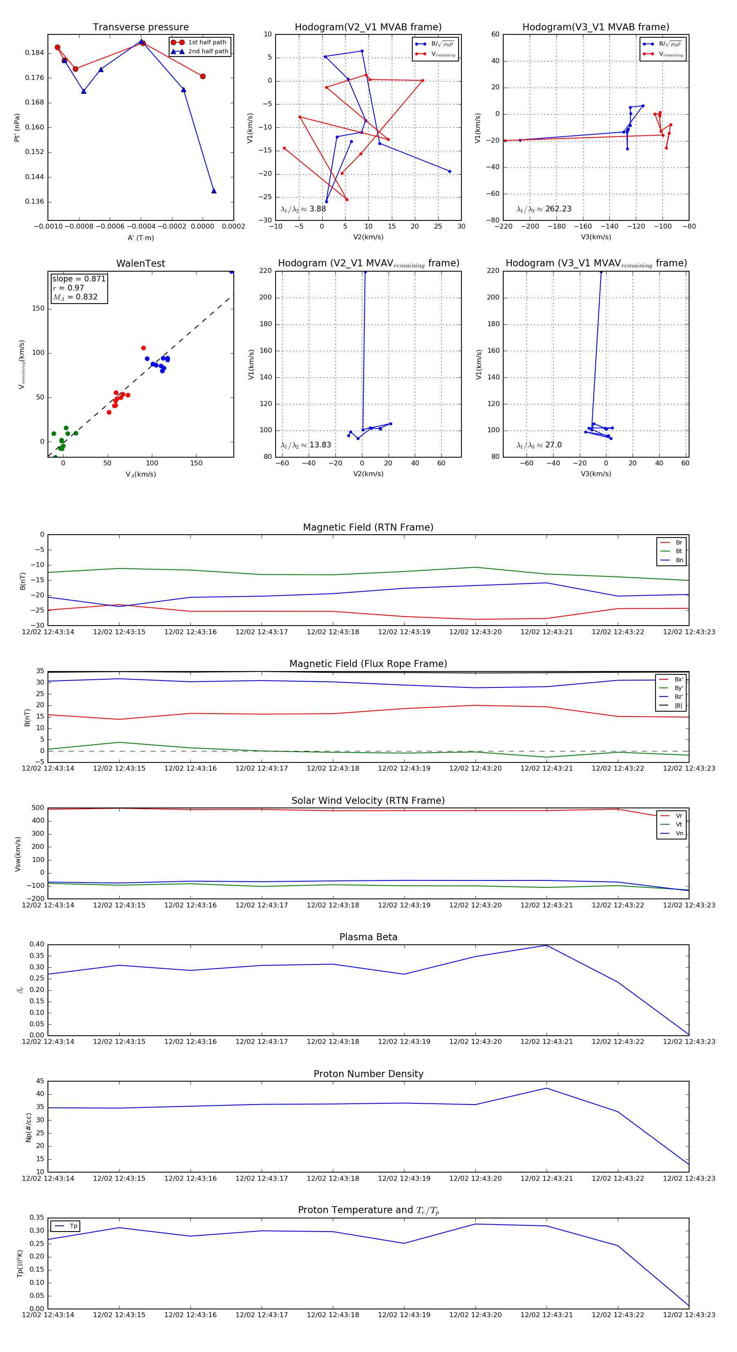
Task: Click the 'Bt' legend entry
Action: 672,551
